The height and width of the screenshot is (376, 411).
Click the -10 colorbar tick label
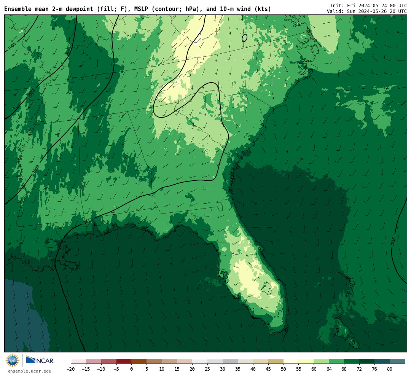click(x=101, y=369)
